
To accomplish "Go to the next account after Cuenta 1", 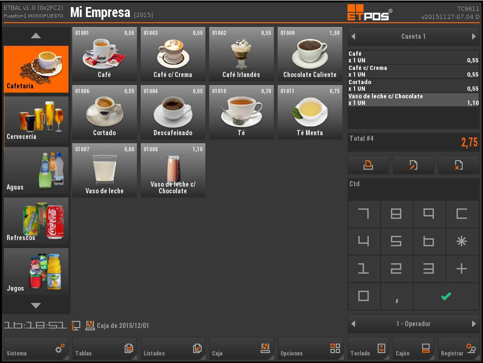I will [x=474, y=36].
